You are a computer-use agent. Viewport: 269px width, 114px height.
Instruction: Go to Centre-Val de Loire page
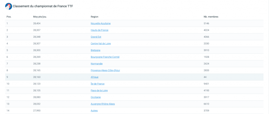[101, 43]
